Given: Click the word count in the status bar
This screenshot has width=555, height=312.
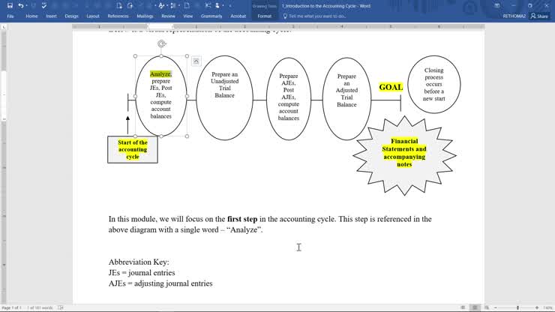Looking at the screenshot, I should [40, 307].
